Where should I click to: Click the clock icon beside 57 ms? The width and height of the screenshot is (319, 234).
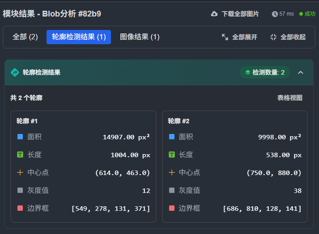tap(275, 14)
